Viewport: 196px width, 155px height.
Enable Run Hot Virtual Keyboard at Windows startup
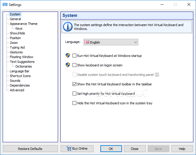74,56
